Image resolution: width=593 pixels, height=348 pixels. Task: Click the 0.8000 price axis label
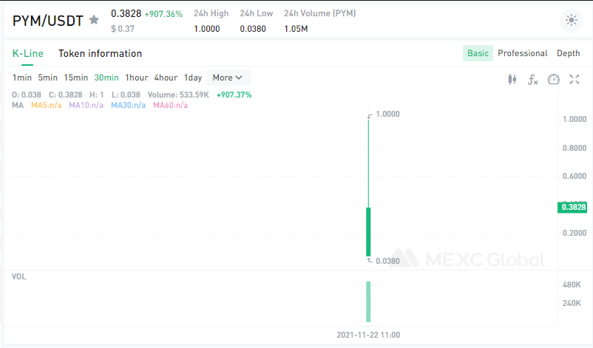click(575, 148)
